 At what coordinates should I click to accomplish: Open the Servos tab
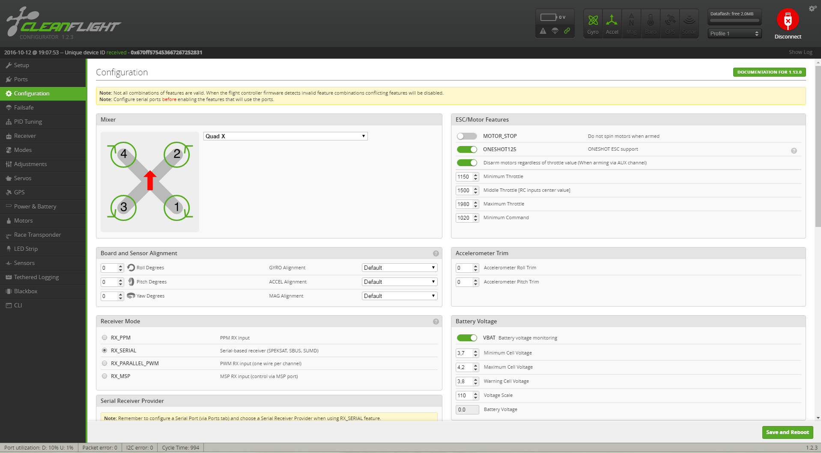43,178
